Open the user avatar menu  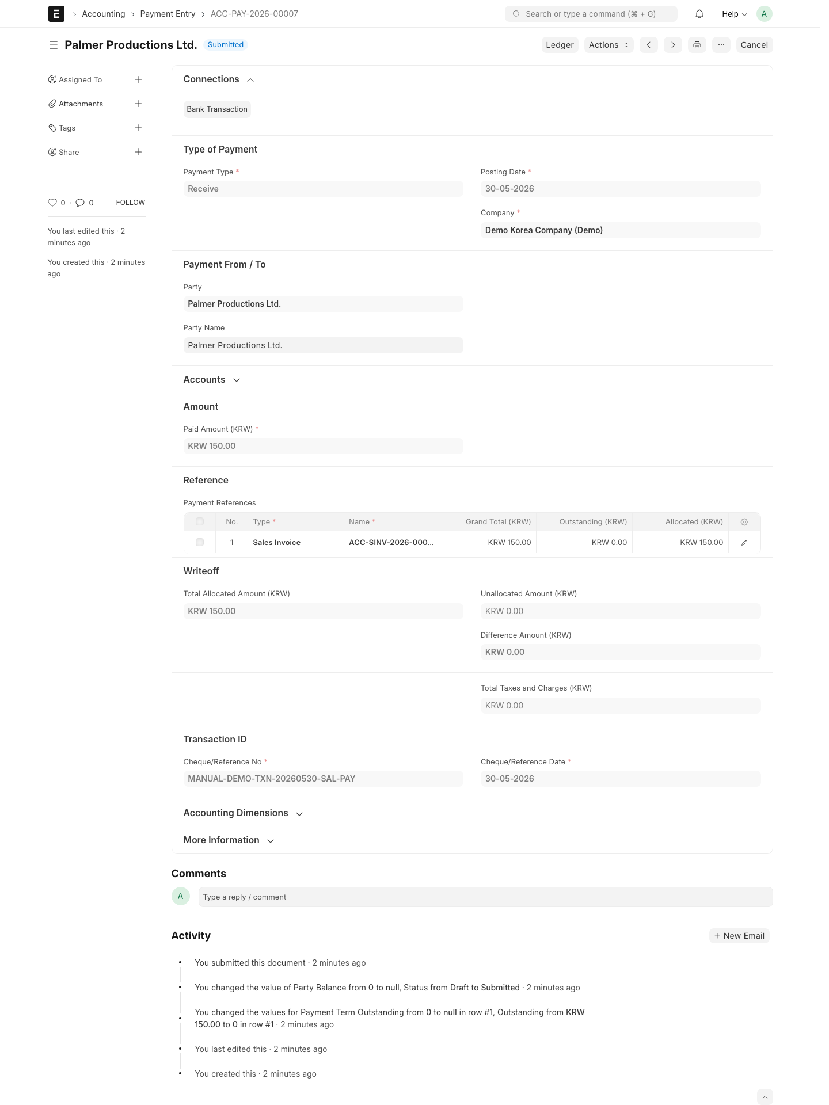click(764, 14)
